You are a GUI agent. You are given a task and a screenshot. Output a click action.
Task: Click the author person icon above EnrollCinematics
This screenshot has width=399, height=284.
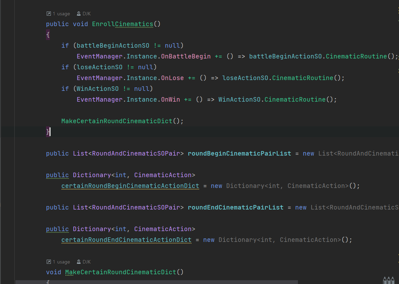tap(79, 14)
